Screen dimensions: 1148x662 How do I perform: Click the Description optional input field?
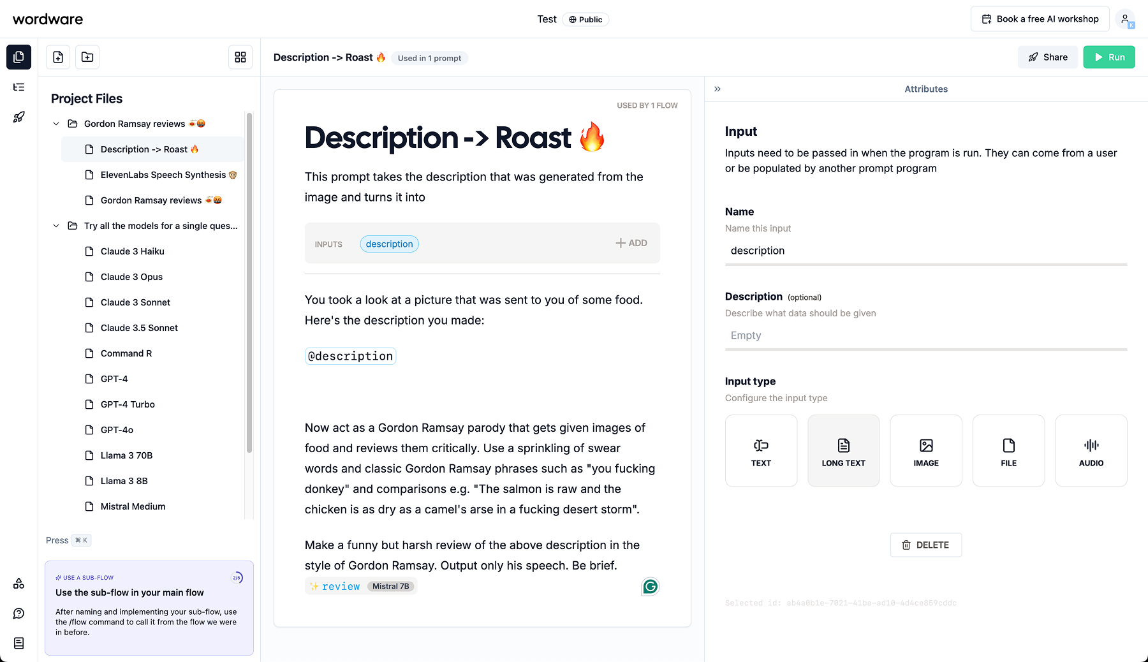(x=925, y=335)
